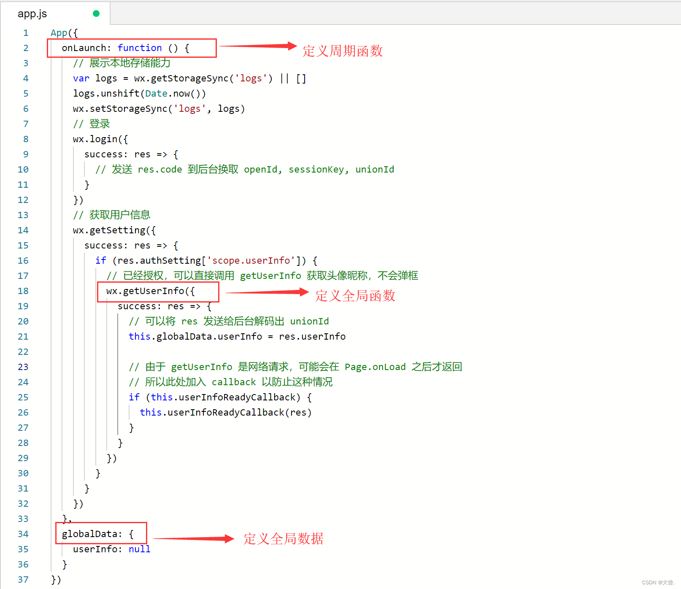Click the closing '})' on line 12

78,200
